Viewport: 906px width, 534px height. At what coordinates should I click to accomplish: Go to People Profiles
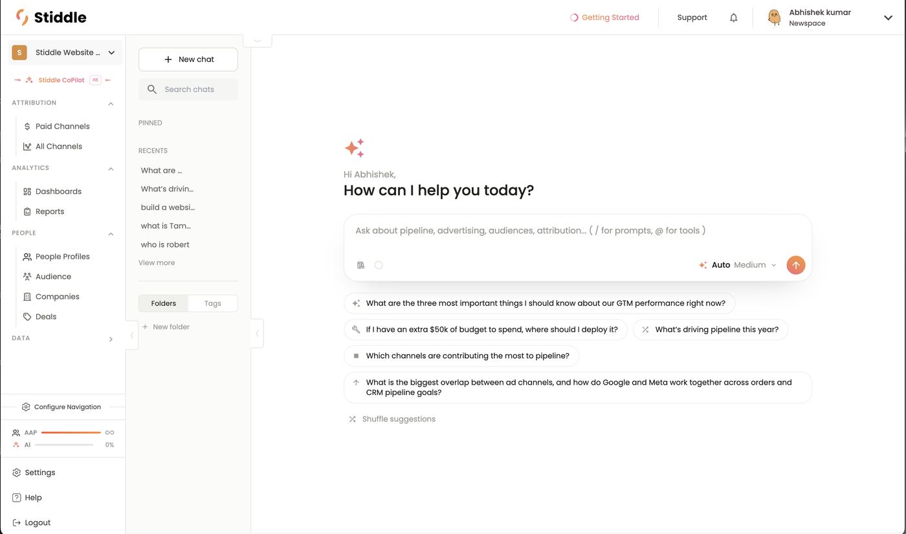(63, 257)
